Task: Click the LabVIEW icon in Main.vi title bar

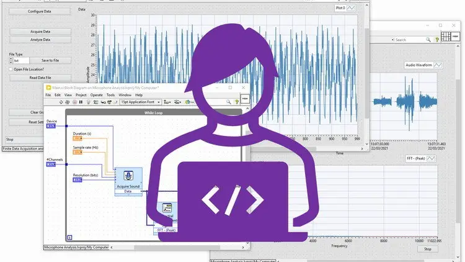Action: 48,88
